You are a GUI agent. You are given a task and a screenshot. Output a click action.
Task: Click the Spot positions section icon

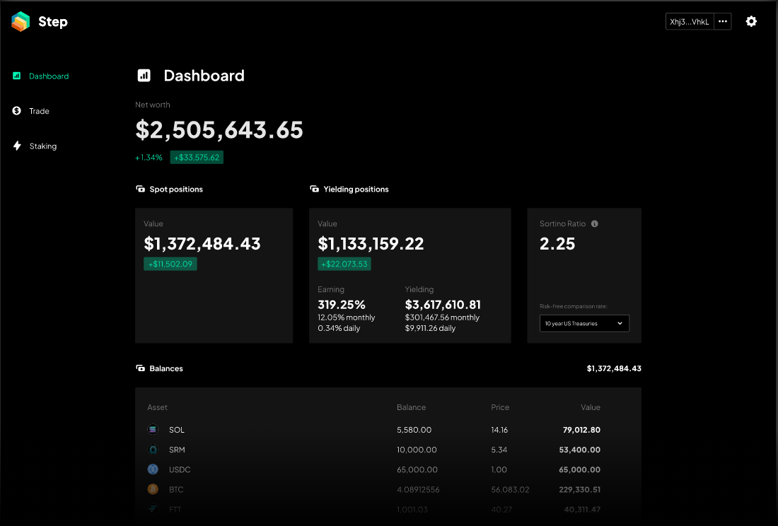[x=139, y=189]
